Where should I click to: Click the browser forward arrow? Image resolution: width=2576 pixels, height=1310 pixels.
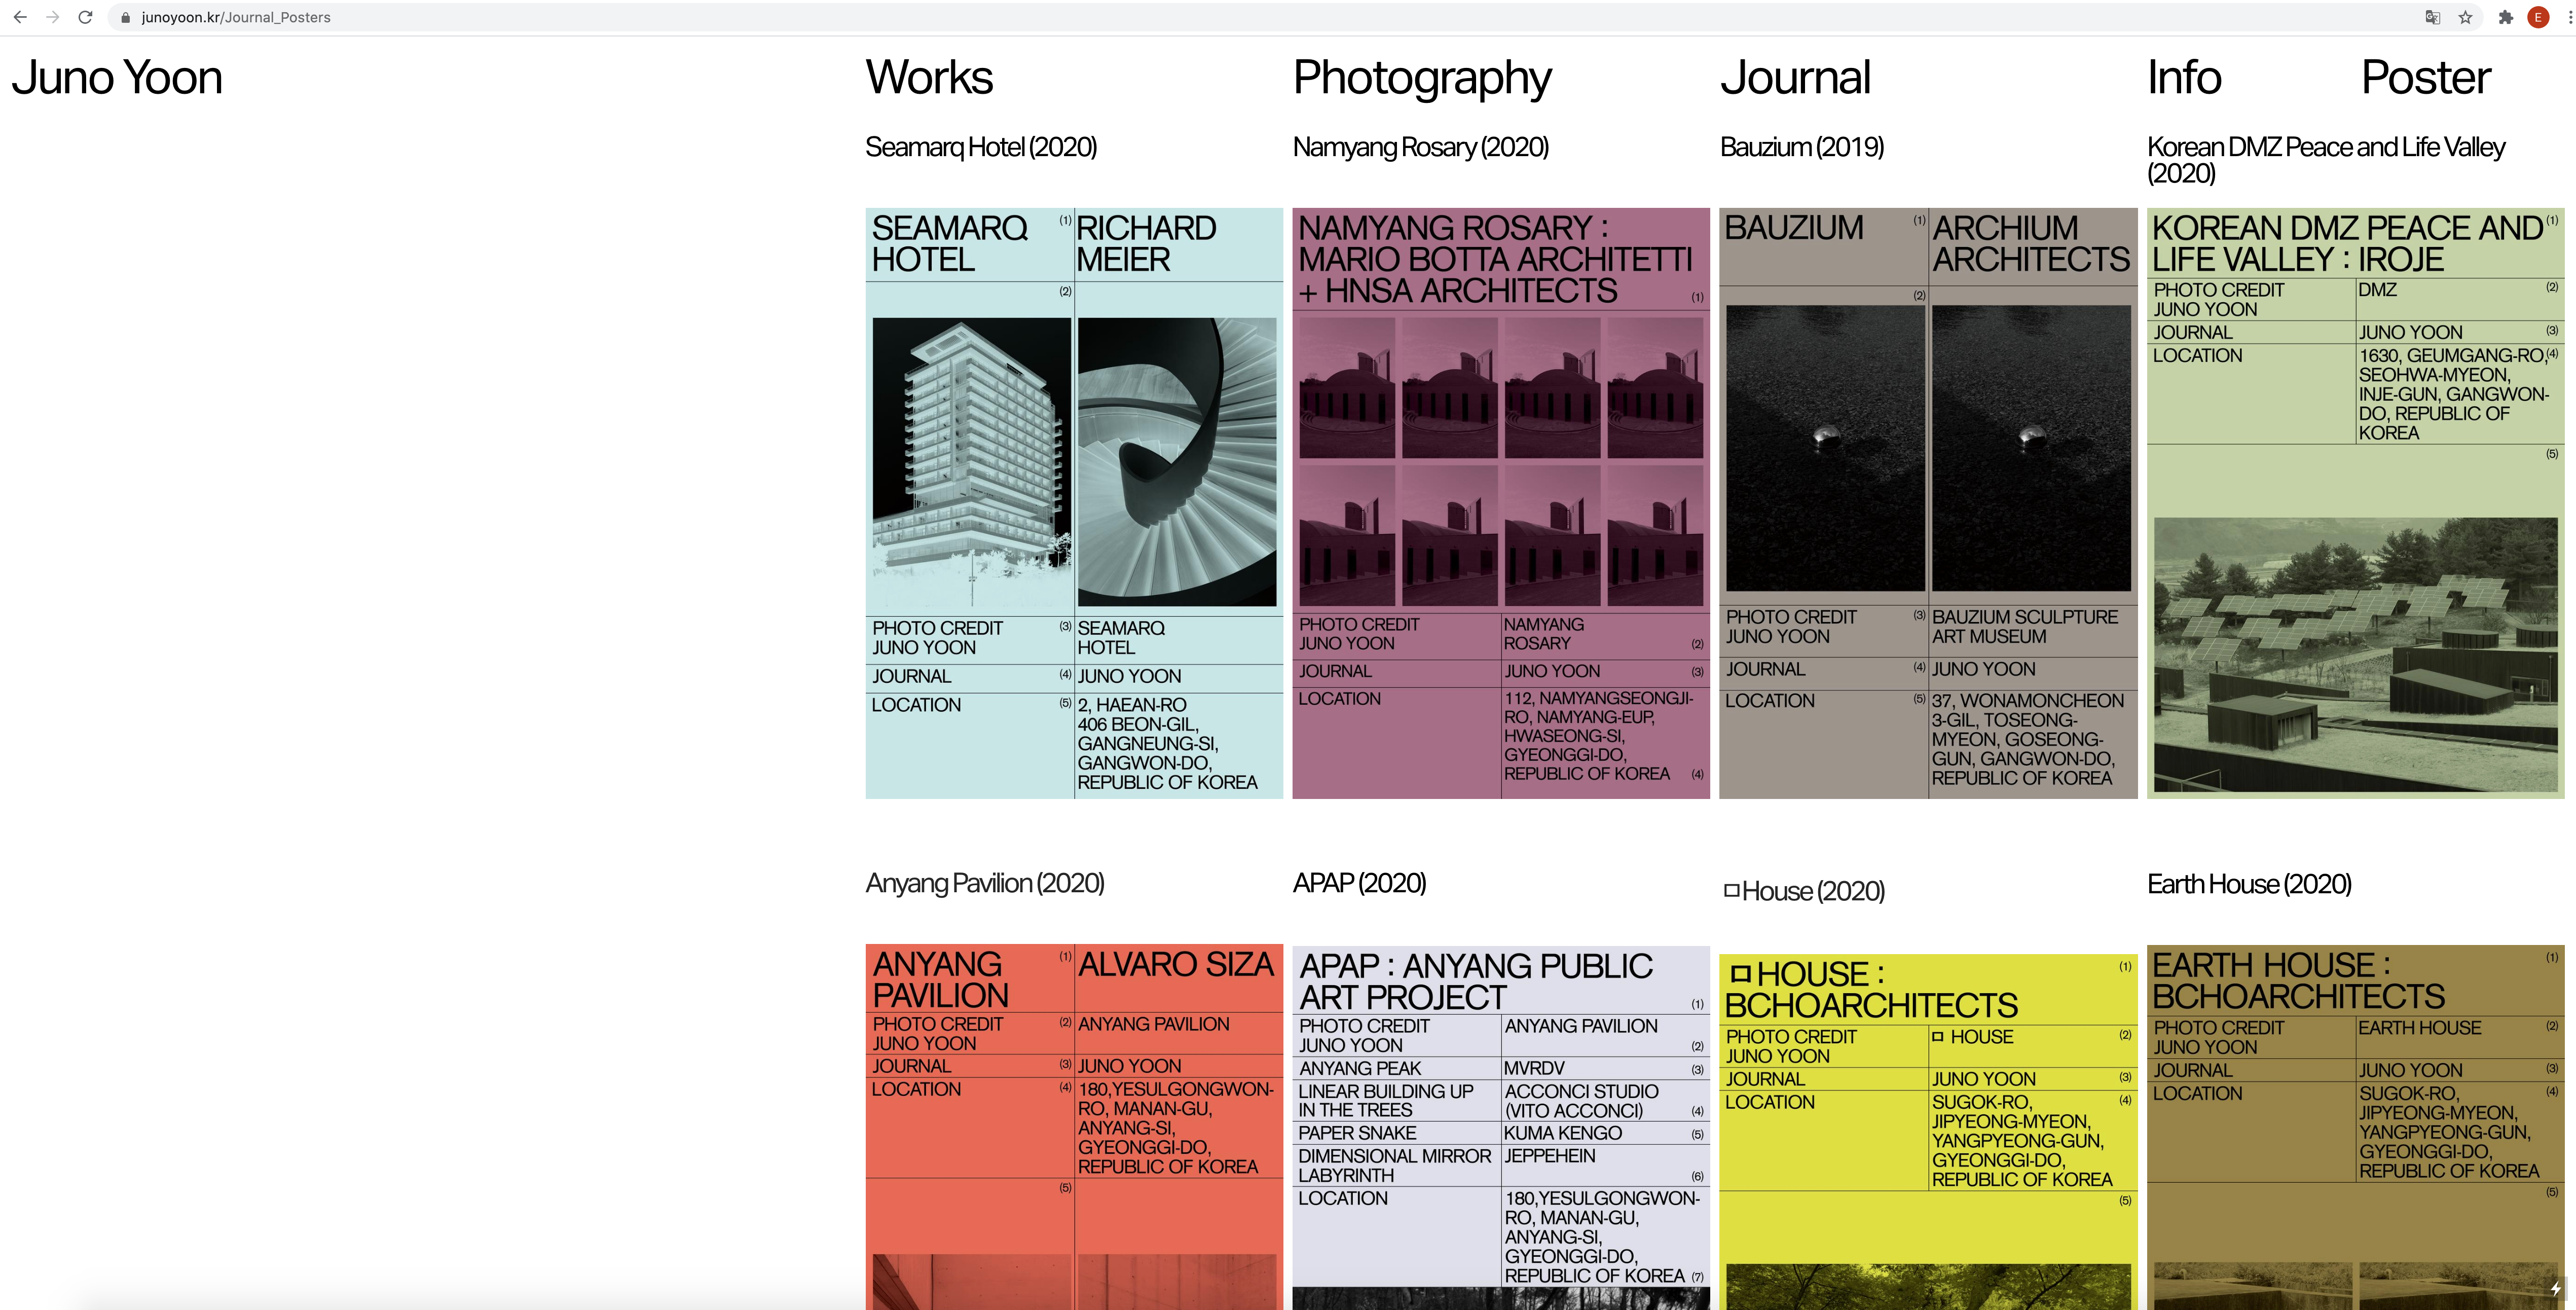(53, 17)
